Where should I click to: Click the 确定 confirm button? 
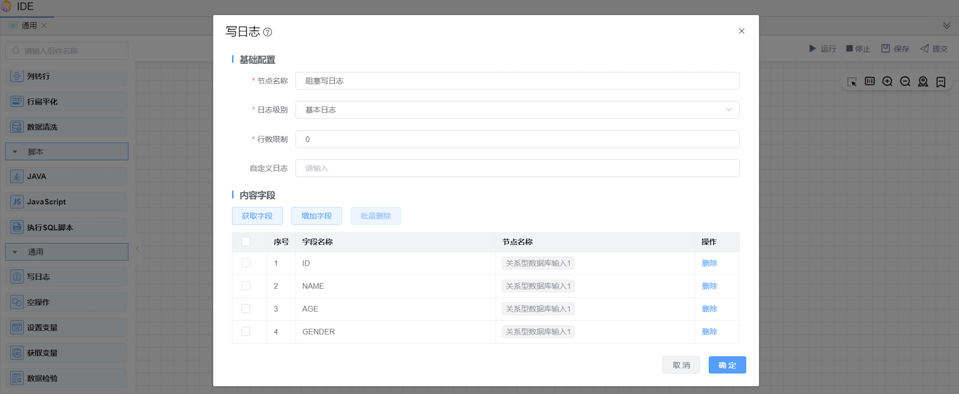(x=727, y=365)
